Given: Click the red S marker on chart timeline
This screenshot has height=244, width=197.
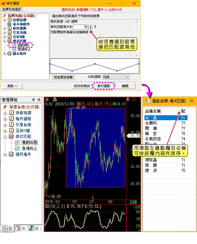Looking at the screenshot, I should (x=93, y=198).
